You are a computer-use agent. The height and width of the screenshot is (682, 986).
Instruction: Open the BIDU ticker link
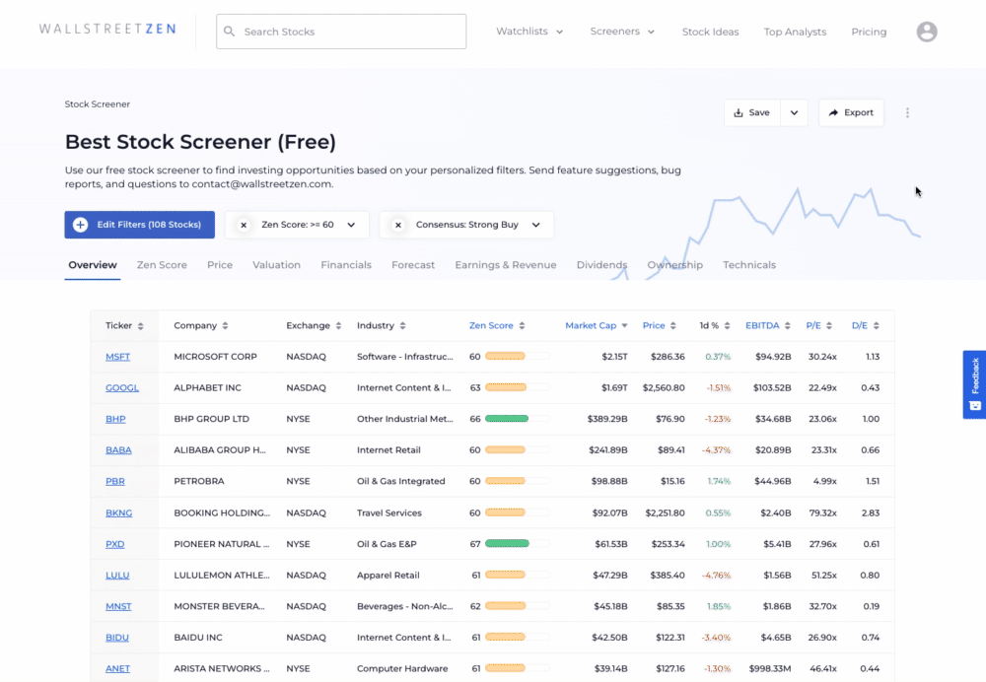(x=117, y=638)
